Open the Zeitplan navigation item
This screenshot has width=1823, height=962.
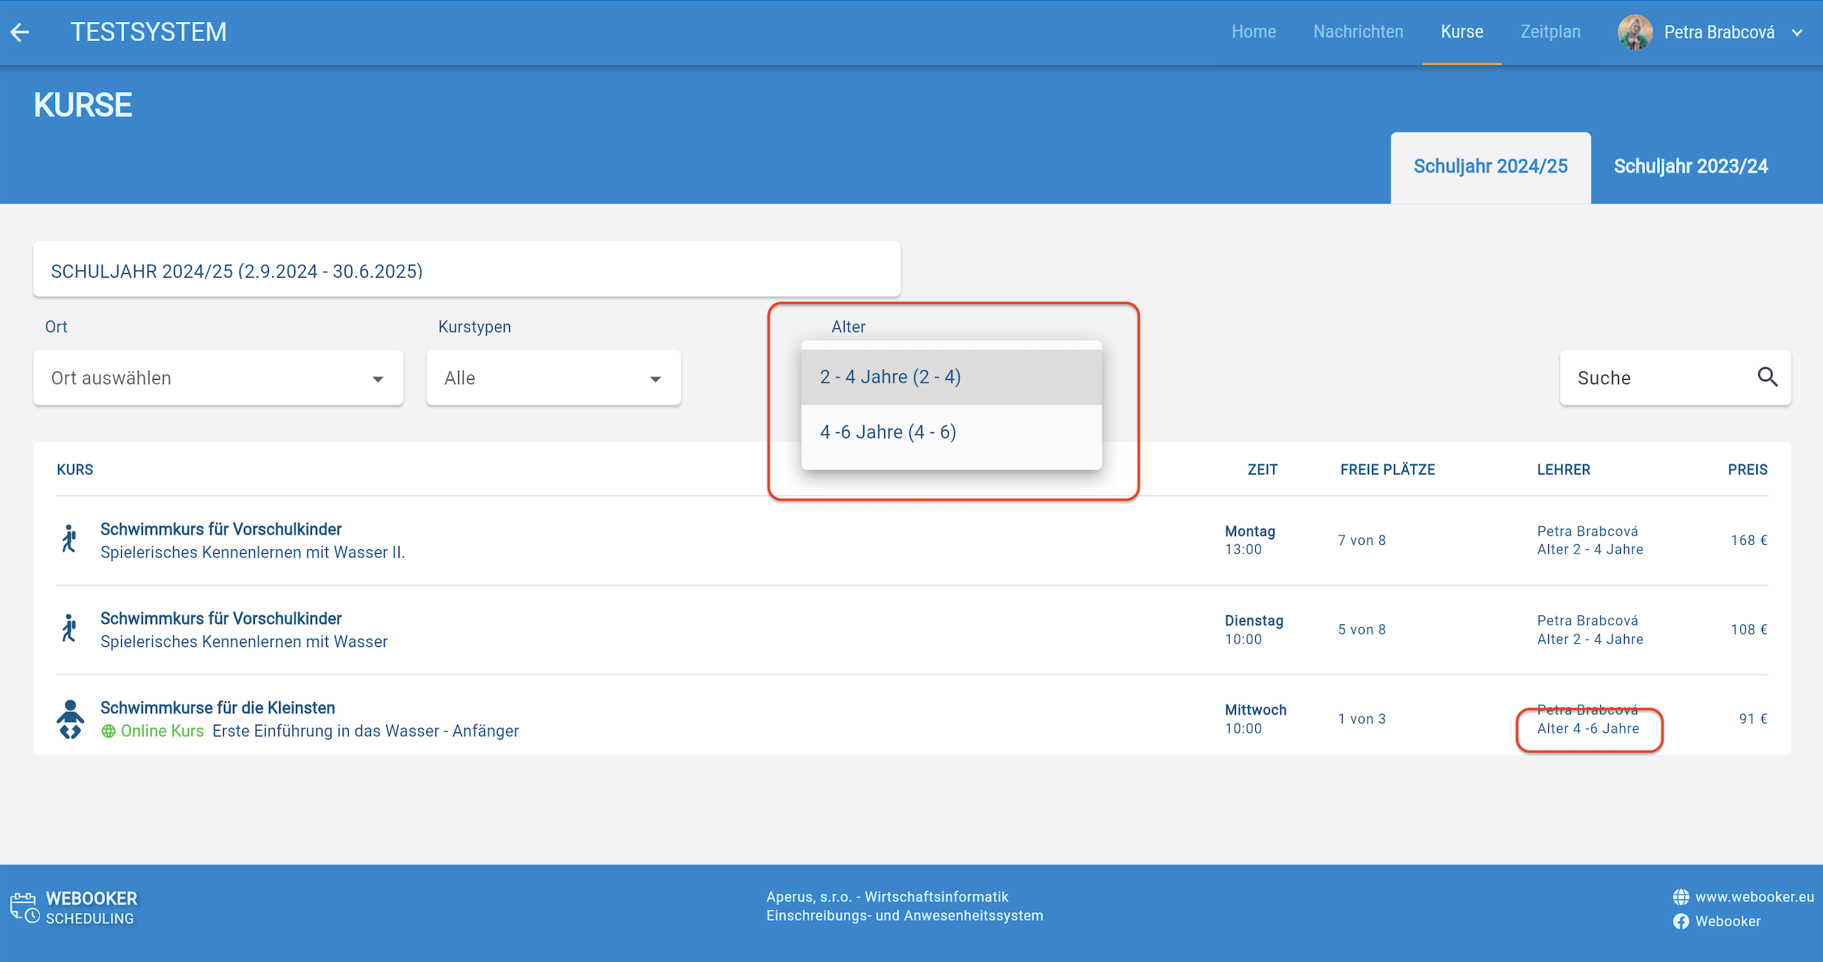tap(1550, 32)
